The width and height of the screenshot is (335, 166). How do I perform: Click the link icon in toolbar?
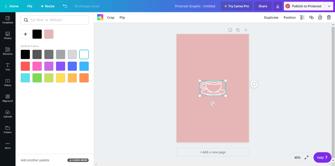tap(311, 18)
